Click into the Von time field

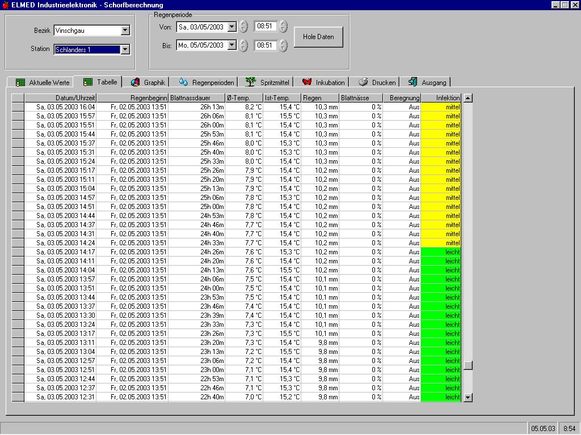264,27
